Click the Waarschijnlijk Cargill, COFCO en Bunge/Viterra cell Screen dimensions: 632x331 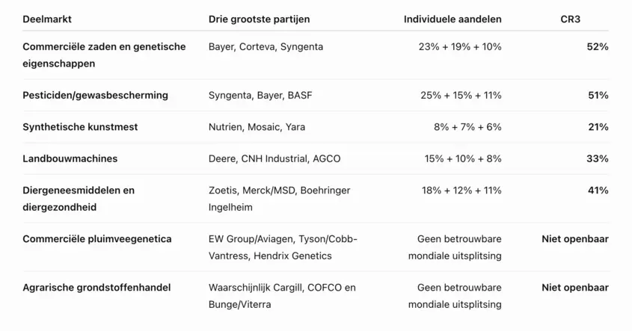pos(282,296)
